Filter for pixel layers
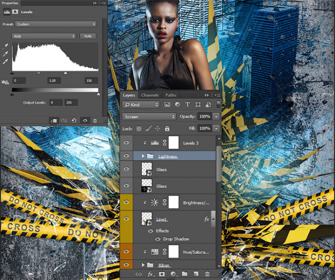Screen dimensions: 335x280 (x=167, y=105)
